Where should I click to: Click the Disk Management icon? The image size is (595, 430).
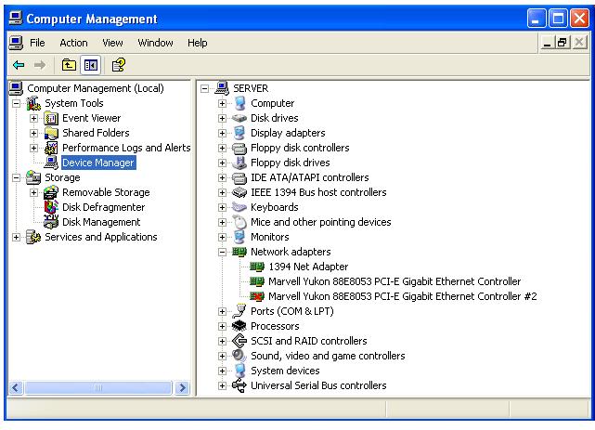51,222
